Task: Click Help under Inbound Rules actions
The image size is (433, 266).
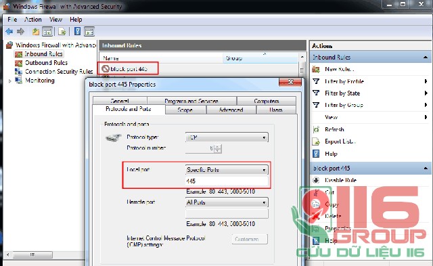Action: [x=331, y=154]
